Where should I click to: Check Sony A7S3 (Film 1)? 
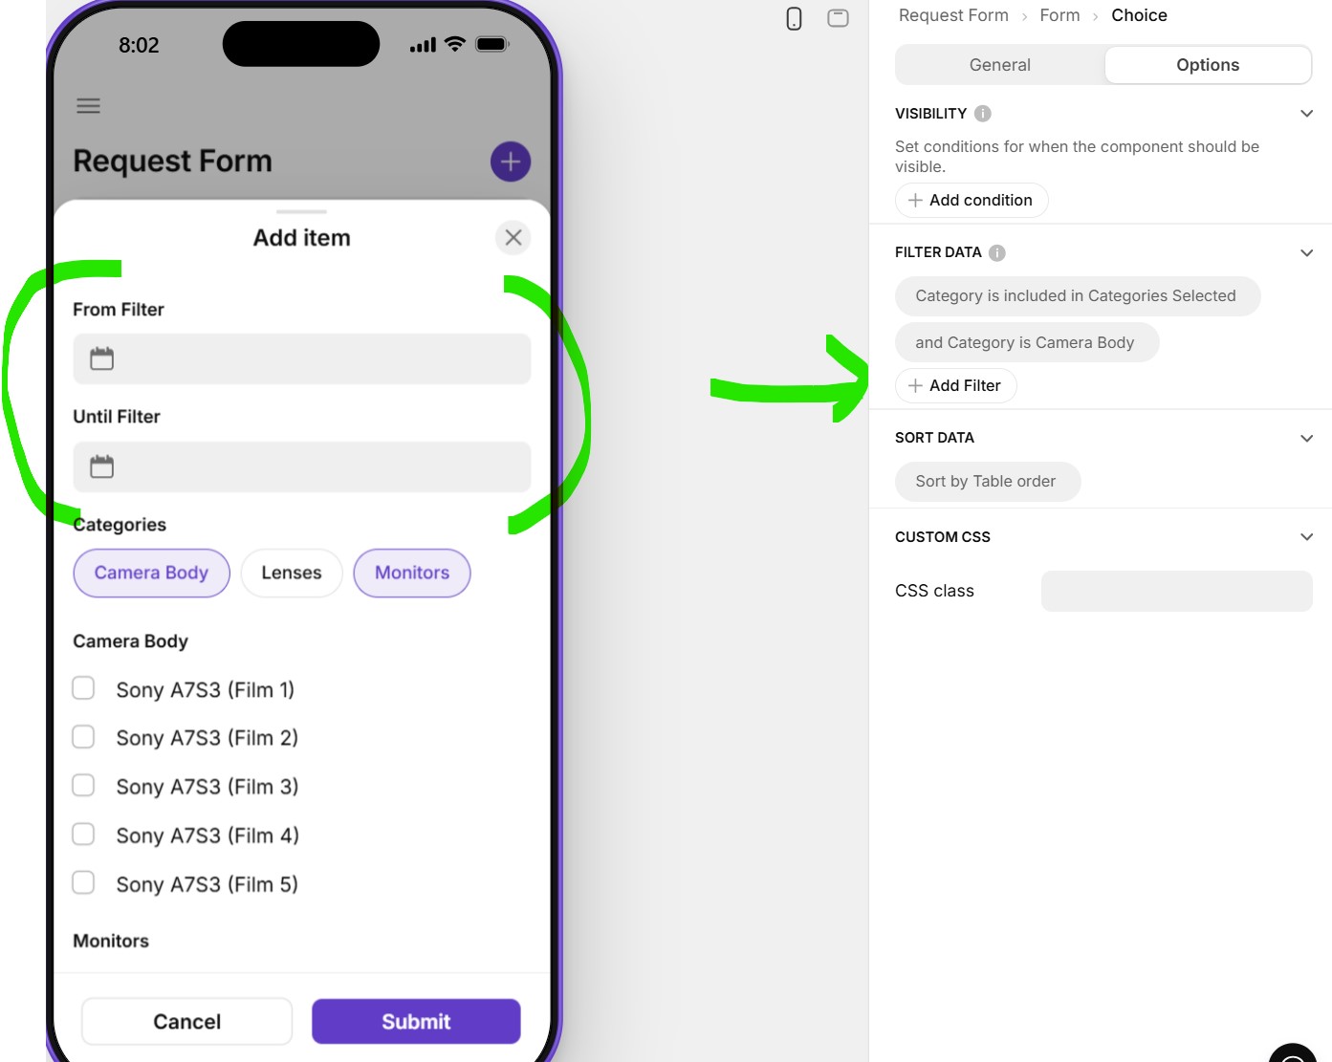click(x=84, y=688)
